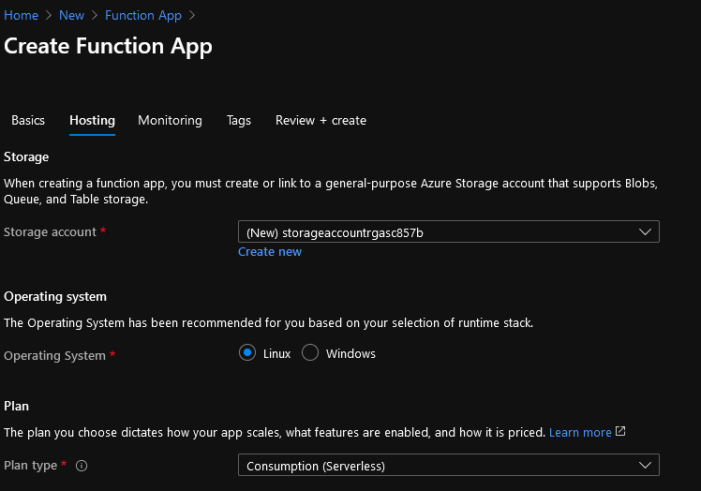The image size is (701, 491).
Task: Select the Windows operating system radio button
Action: (310, 353)
